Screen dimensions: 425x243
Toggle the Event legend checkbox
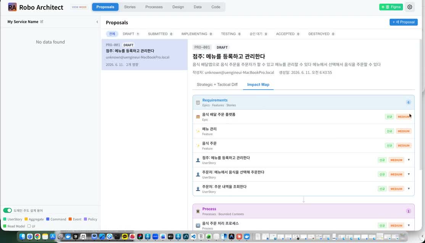[70, 219]
